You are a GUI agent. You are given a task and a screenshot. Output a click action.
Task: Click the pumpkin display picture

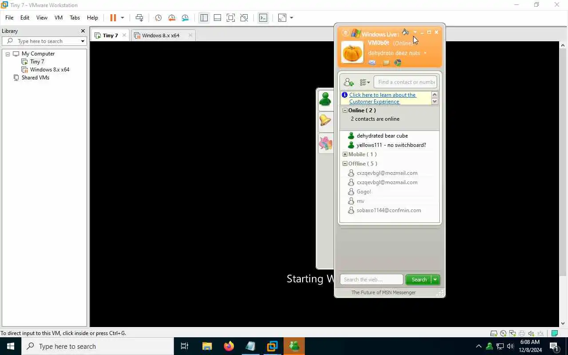click(352, 52)
